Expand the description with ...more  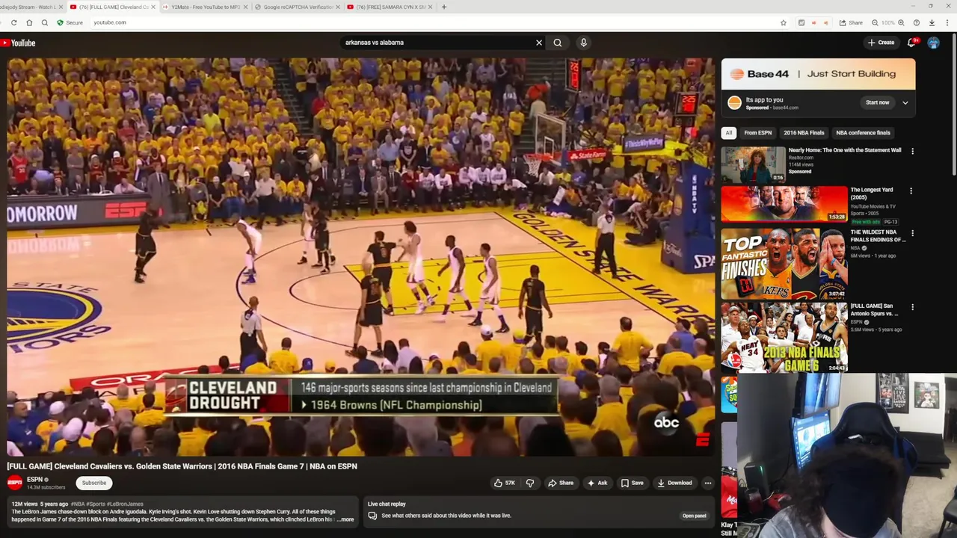click(x=345, y=519)
